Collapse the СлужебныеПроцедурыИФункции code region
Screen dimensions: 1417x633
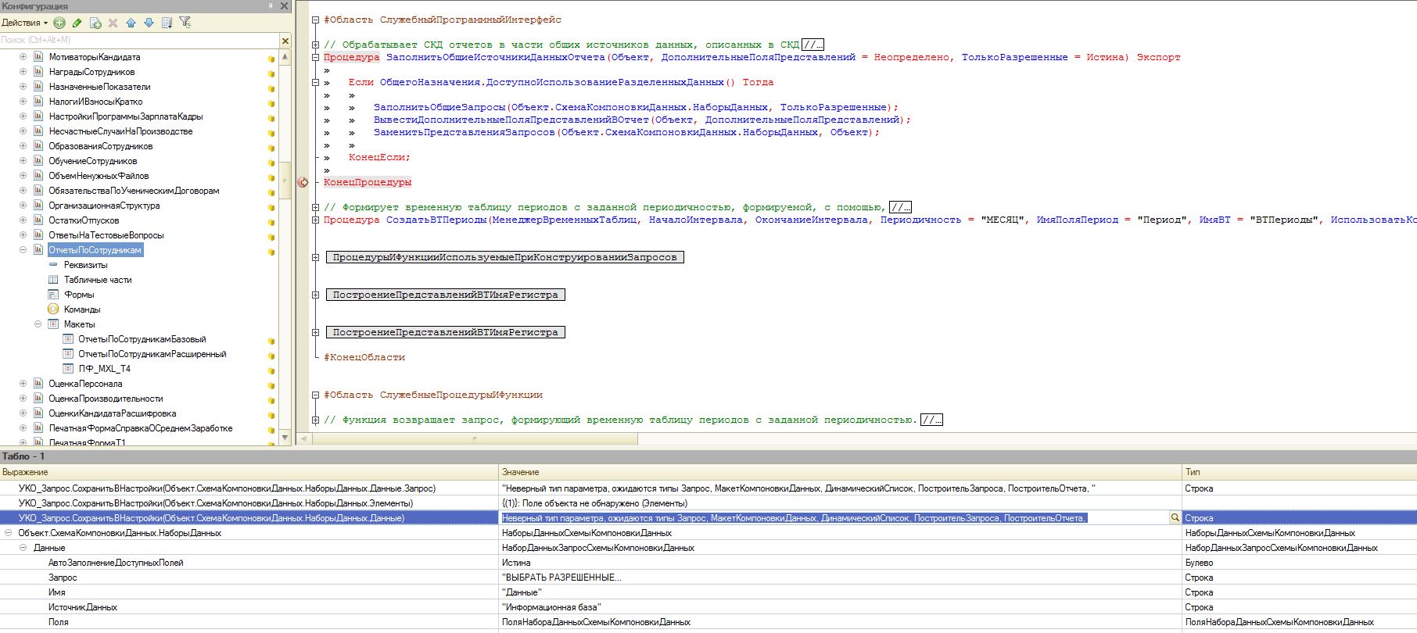(315, 395)
